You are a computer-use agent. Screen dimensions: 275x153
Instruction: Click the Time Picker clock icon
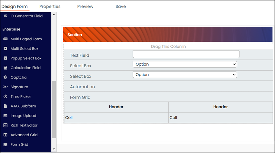5,96
